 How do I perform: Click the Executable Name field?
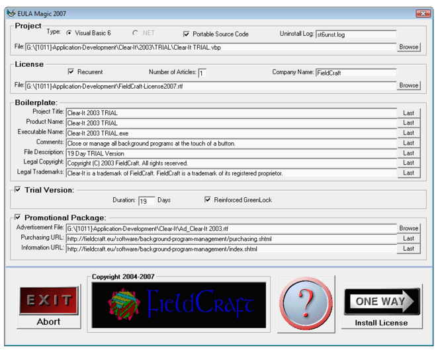pos(231,133)
